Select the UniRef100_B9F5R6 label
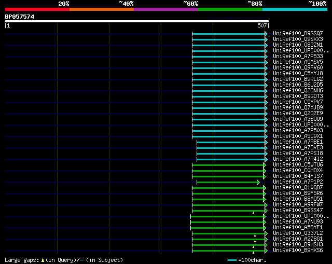 coord(298,193)
